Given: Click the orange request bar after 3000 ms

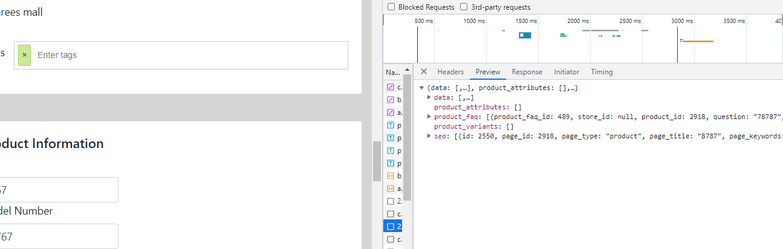Looking at the screenshot, I should click(698, 41).
